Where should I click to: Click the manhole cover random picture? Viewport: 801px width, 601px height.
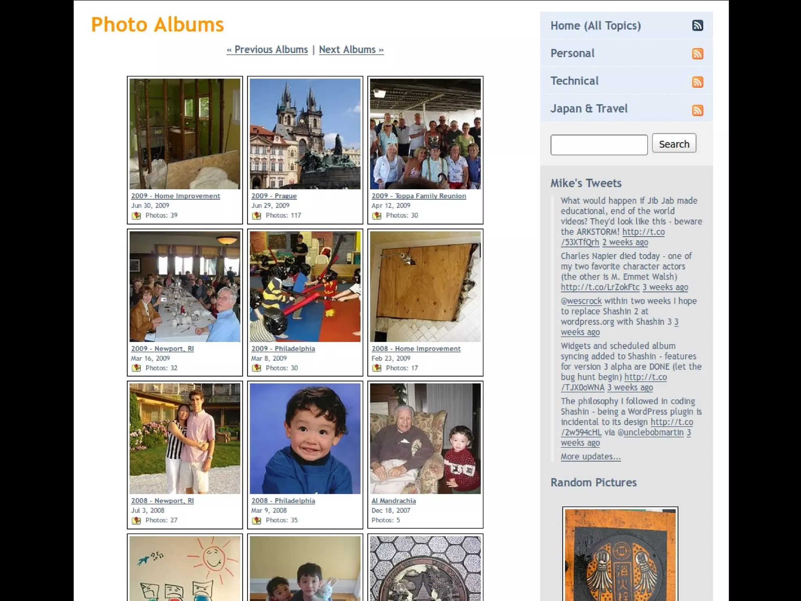620,555
